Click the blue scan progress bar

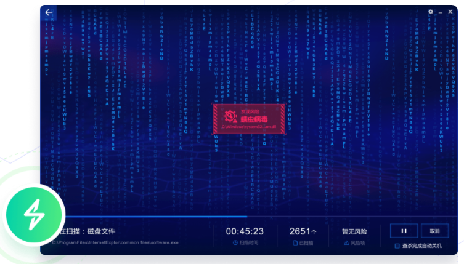point(156,217)
